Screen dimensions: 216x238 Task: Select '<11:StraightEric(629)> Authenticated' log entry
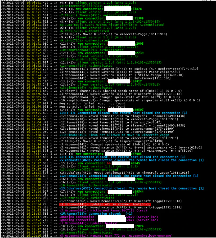[x=92, y=59]
